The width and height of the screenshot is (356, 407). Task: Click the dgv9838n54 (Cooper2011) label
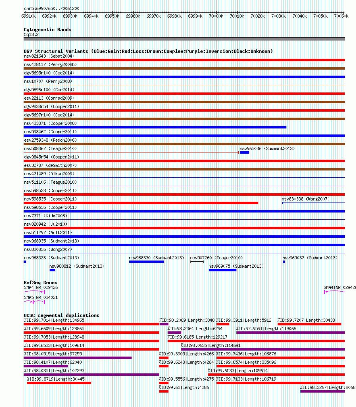[52, 106]
